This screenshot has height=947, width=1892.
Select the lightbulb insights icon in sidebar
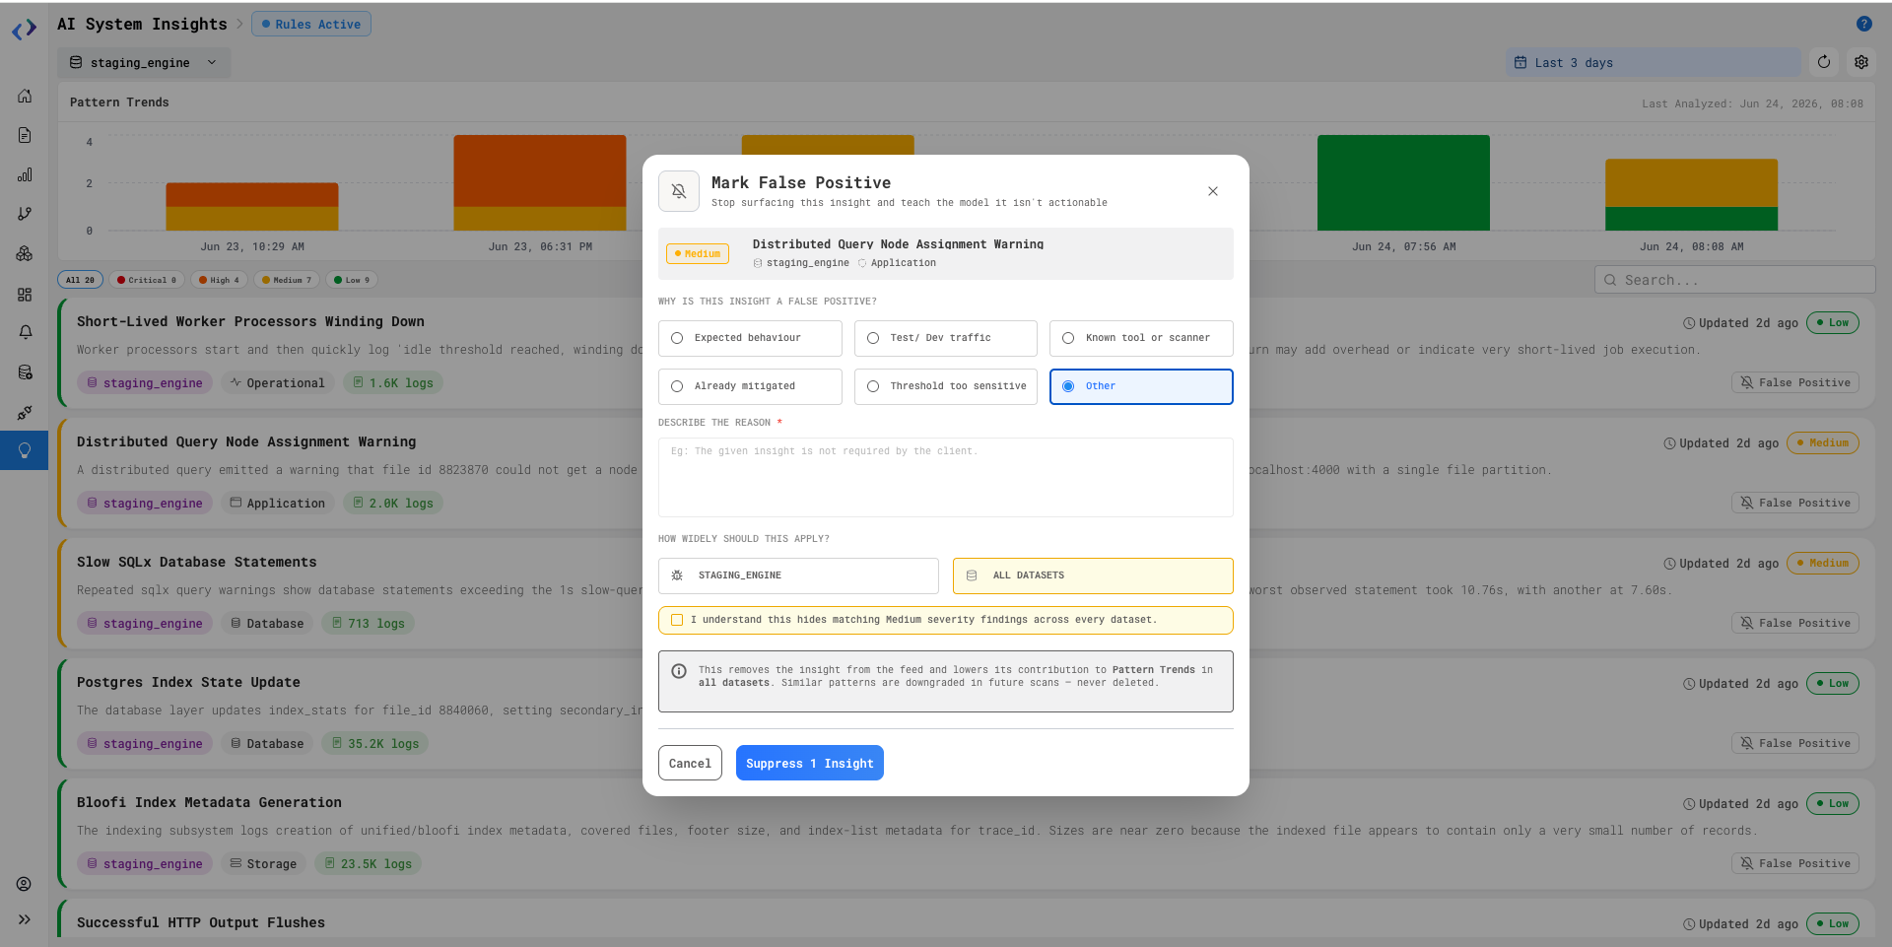[25, 450]
